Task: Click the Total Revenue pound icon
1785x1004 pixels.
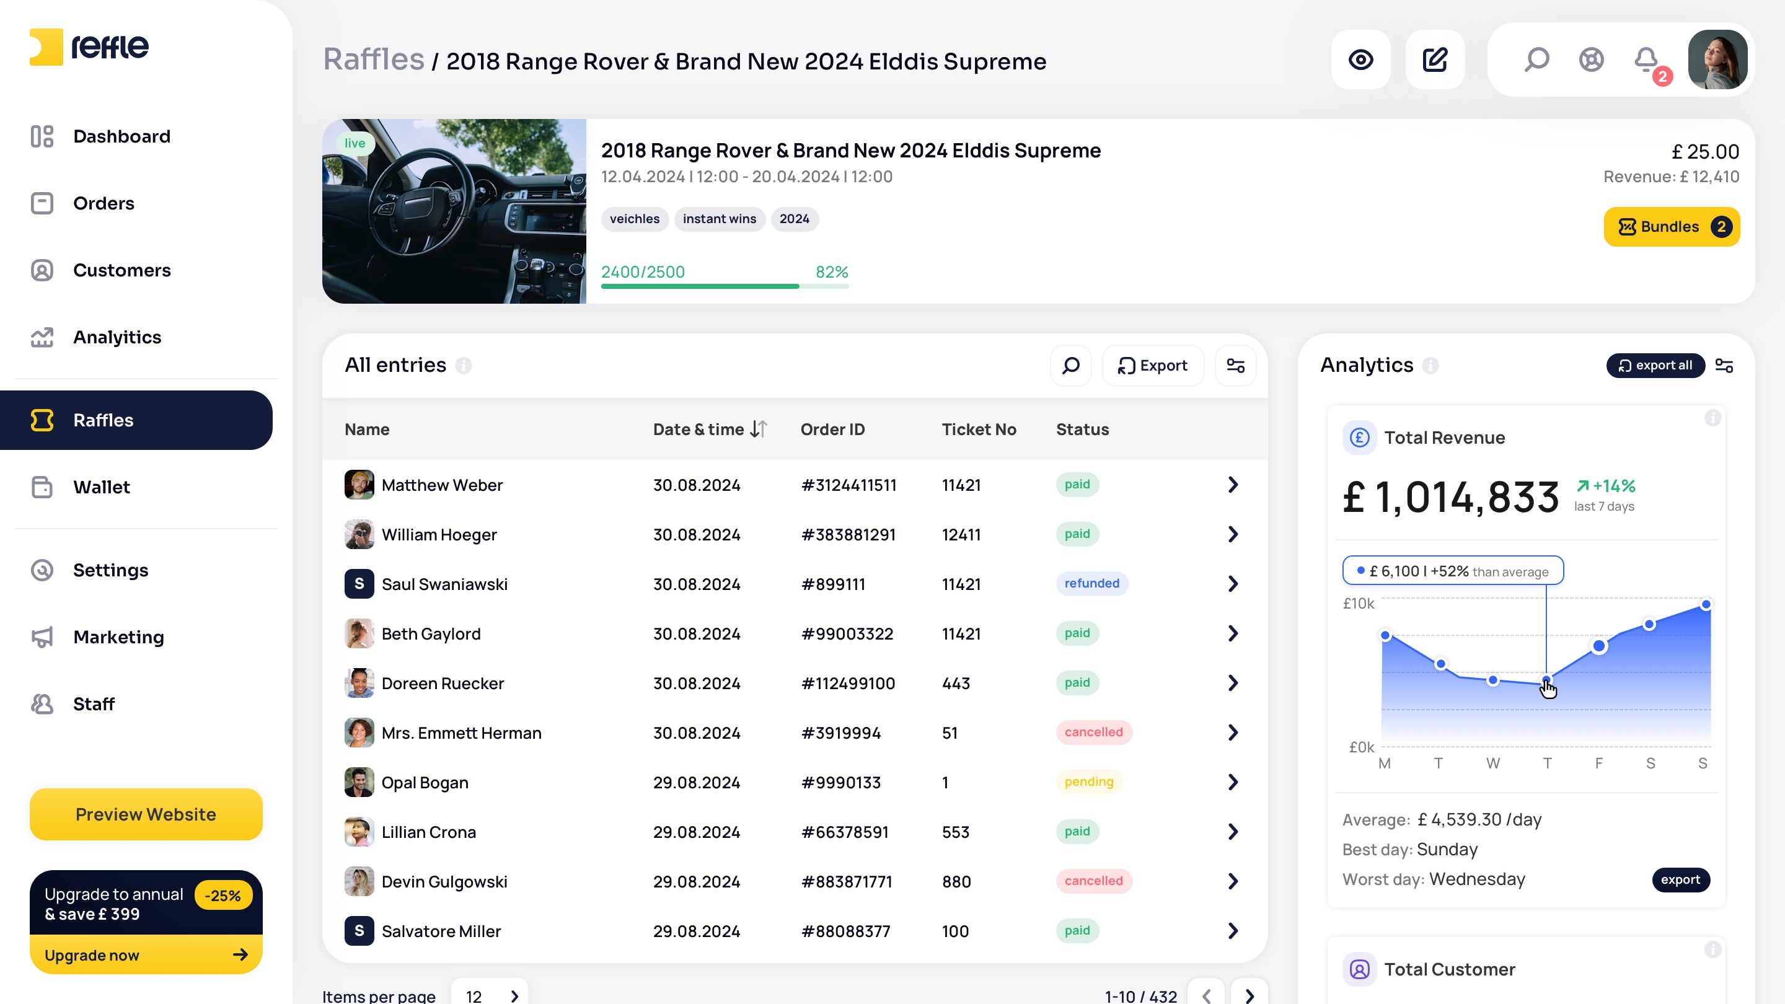Action: point(1360,438)
